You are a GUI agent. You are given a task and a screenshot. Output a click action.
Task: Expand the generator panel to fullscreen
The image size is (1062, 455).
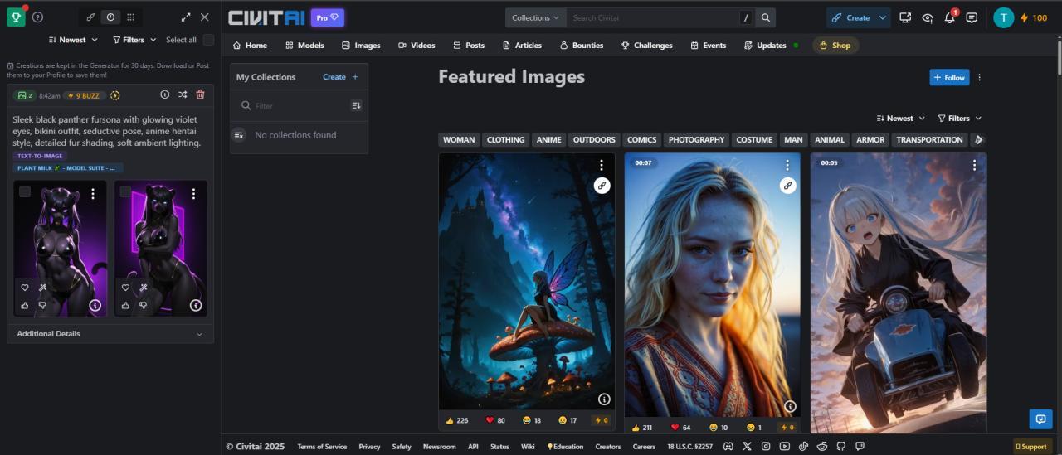[186, 17]
